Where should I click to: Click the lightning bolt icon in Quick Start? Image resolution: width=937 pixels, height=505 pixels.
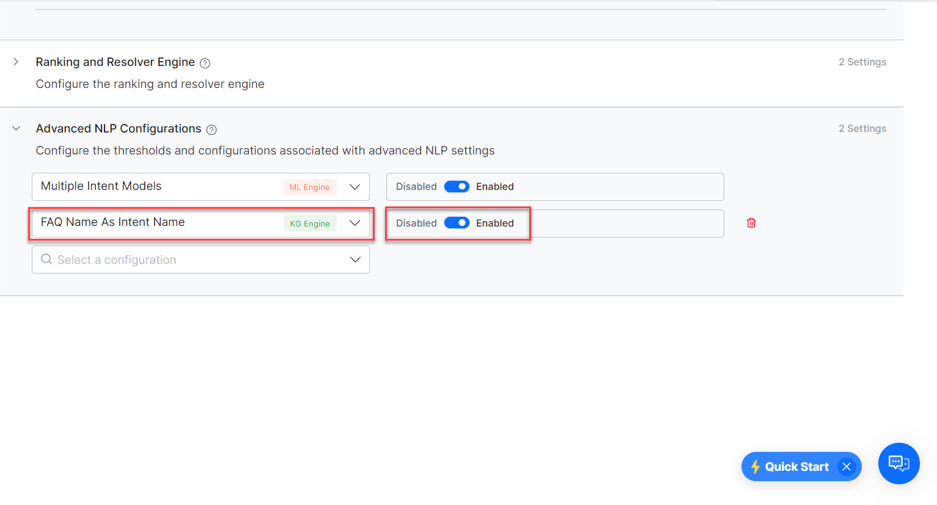pyautogui.click(x=755, y=467)
